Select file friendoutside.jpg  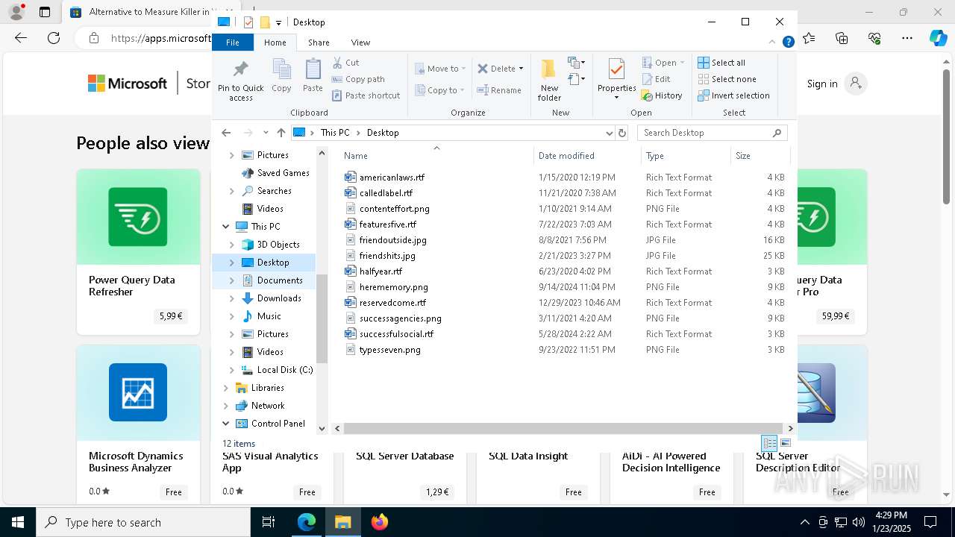click(392, 240)
